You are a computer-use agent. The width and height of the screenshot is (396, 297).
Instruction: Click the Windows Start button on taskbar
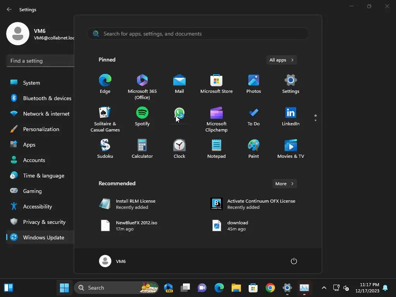click(x=64, y=288)
